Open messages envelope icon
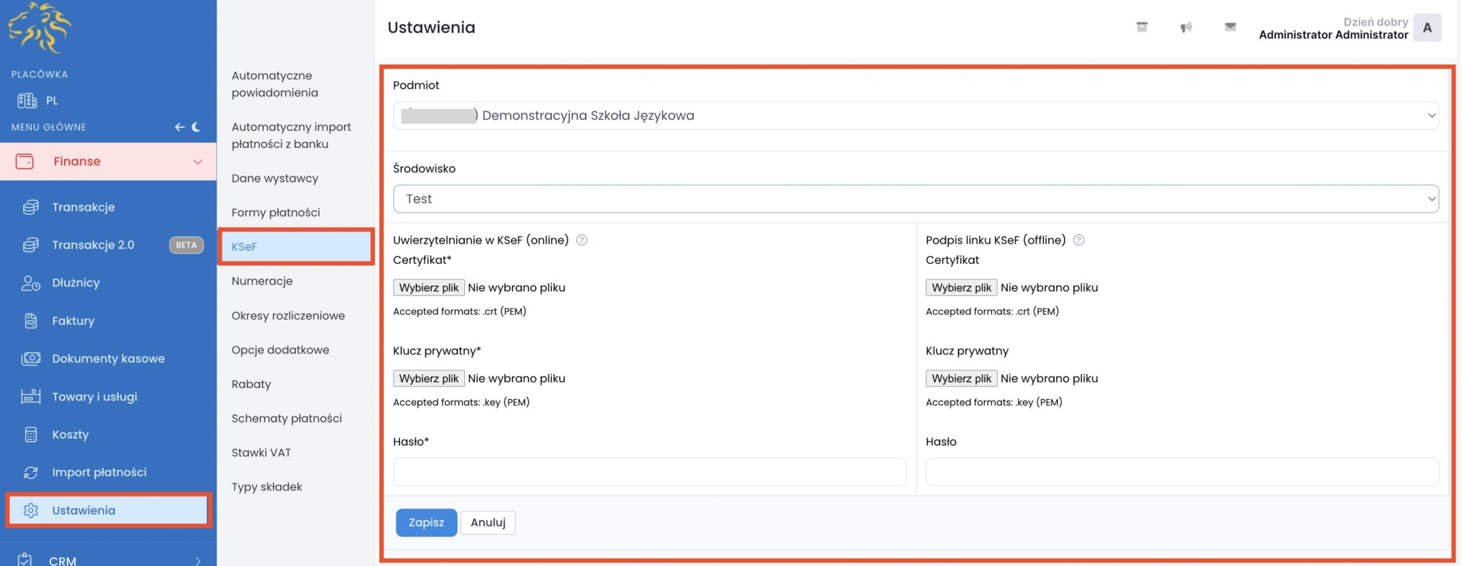 click(x=1230, y=27)
